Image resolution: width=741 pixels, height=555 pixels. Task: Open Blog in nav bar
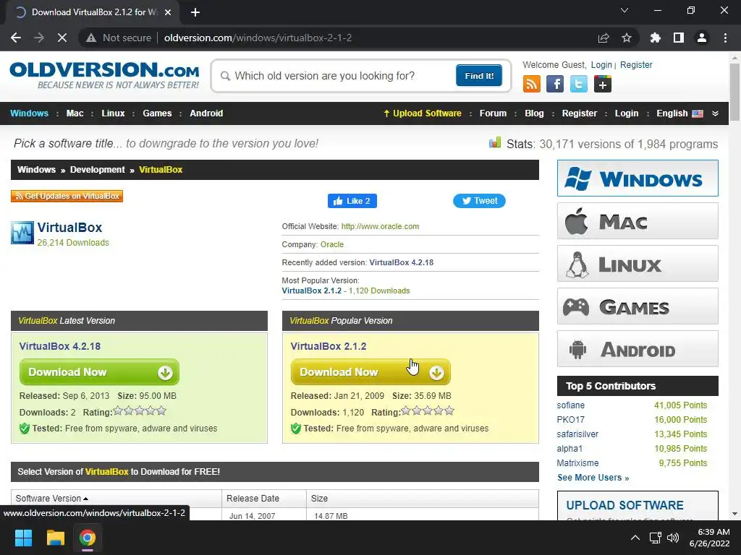tap(534, 113)
